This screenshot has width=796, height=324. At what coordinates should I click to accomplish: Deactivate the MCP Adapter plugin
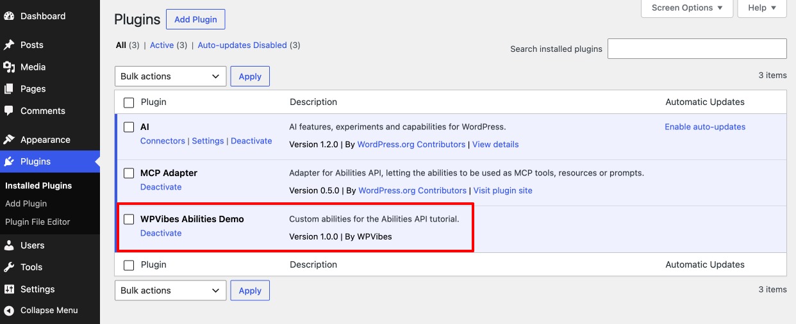pyautogui.click(x=161, y=187)
